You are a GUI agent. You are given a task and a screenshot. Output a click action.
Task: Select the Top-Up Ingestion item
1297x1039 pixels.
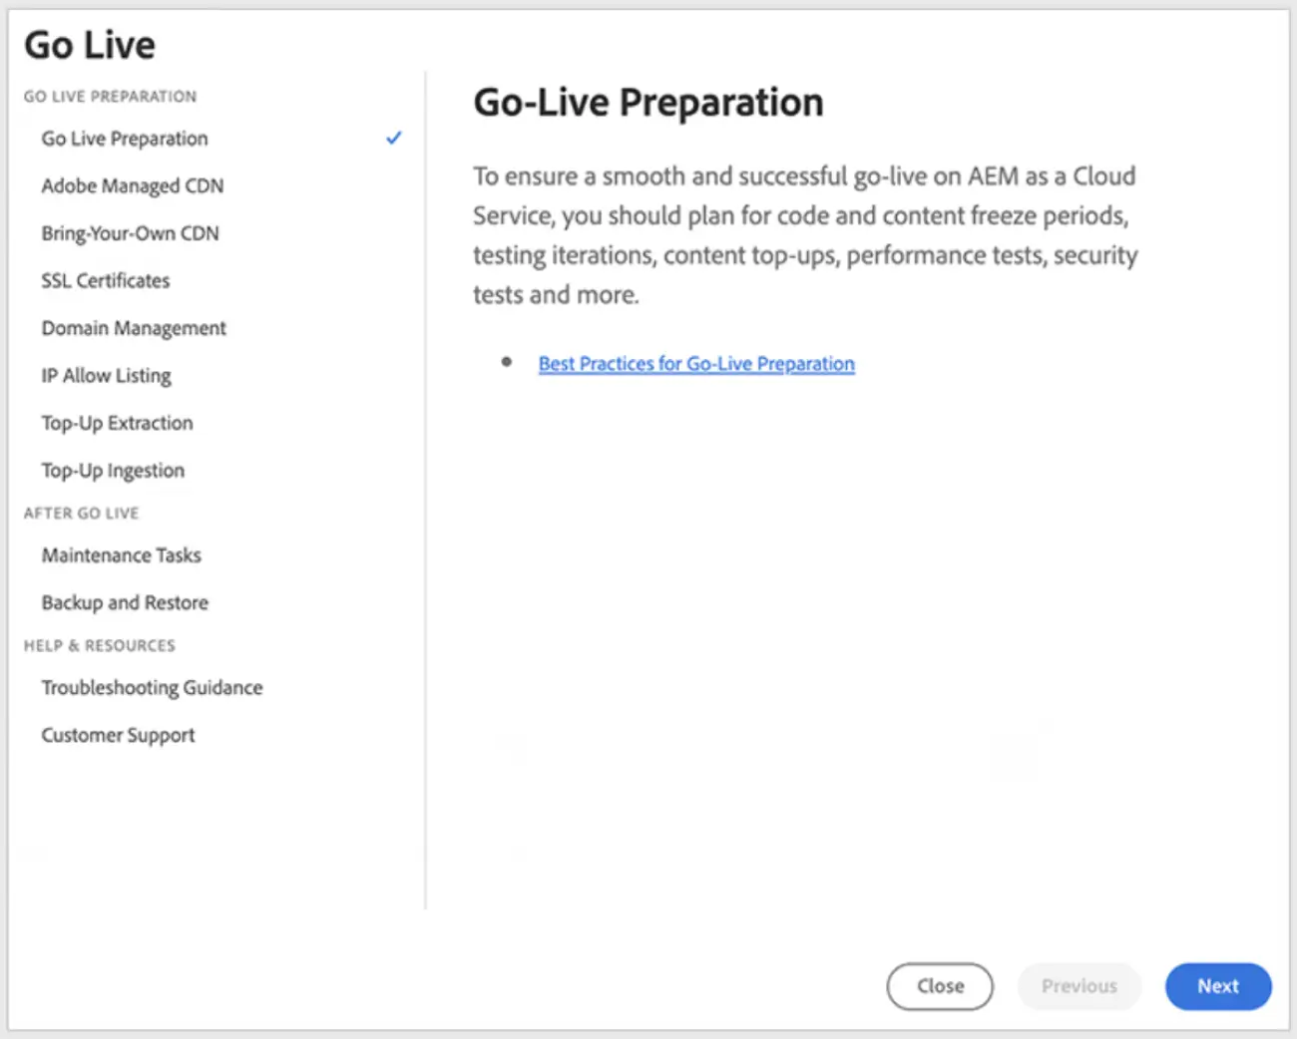[x=113, y=471]
